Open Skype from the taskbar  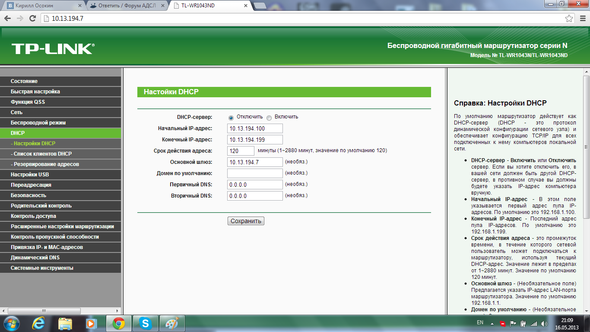(145, 323)
